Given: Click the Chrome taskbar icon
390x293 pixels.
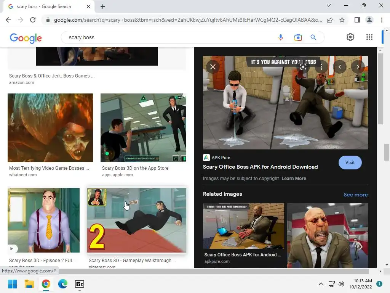Looking at the screenshot, I should tap(46, 284).
